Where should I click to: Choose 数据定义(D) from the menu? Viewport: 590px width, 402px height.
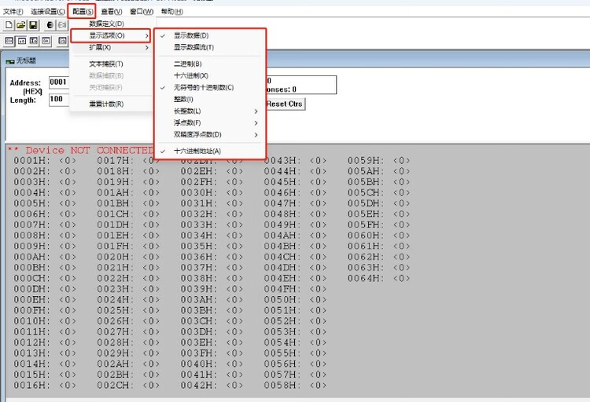(106, 24)
